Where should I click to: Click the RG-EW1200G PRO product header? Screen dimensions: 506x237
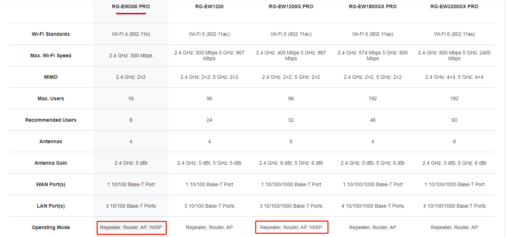(x=291, y=6)
